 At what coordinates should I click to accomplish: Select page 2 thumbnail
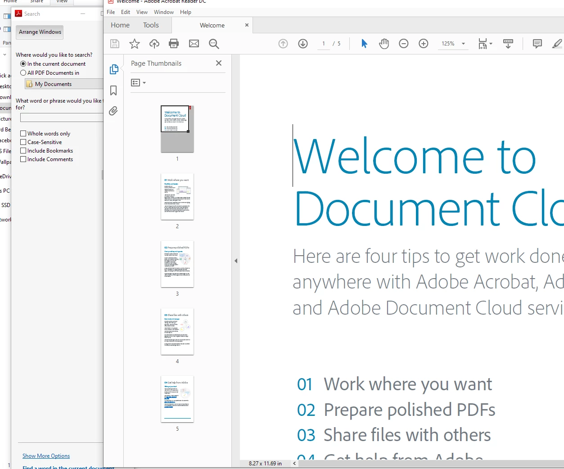[x=177, y=197]
